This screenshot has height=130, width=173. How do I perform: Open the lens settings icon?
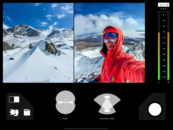[14, 112]
